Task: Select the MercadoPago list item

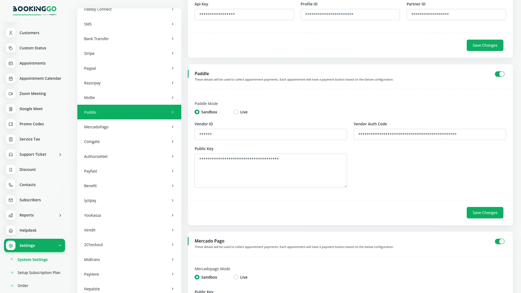Action: pyautogui.click(x=129, y=127)
